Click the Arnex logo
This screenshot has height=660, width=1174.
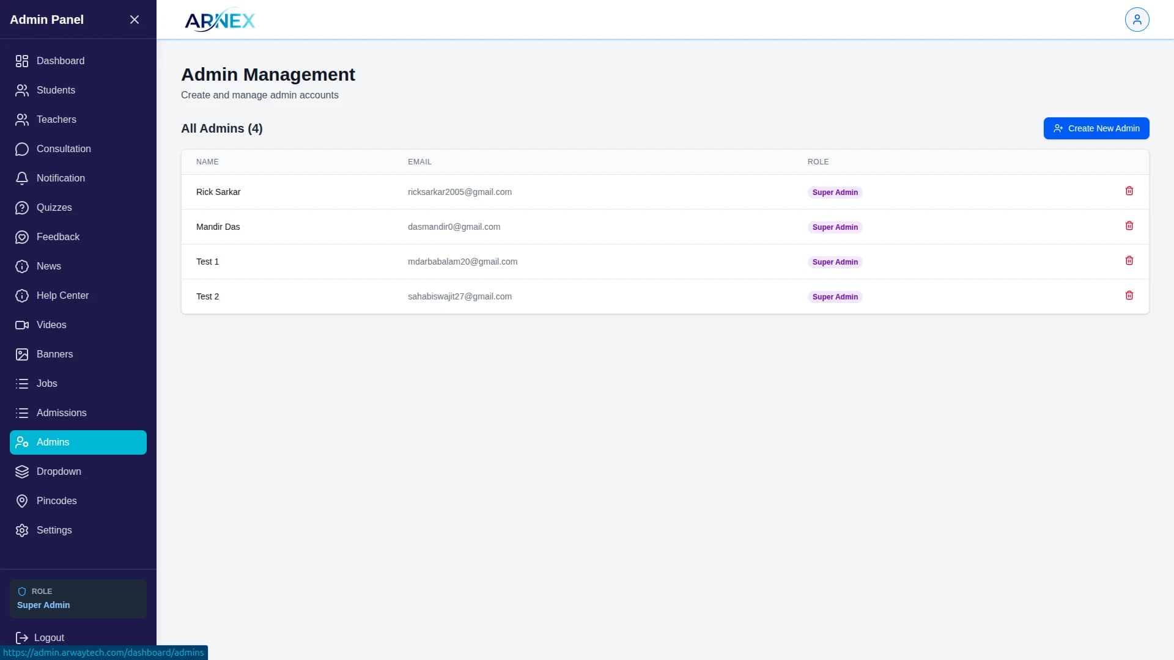tap(220, 20)
